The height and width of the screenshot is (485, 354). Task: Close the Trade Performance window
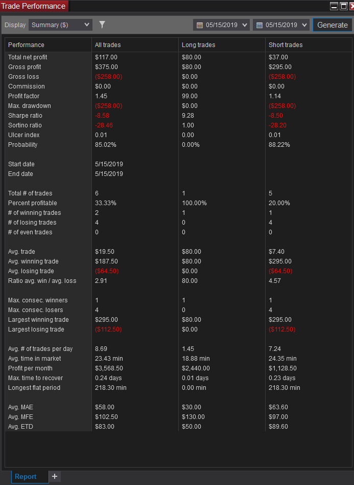pos(351,6)
